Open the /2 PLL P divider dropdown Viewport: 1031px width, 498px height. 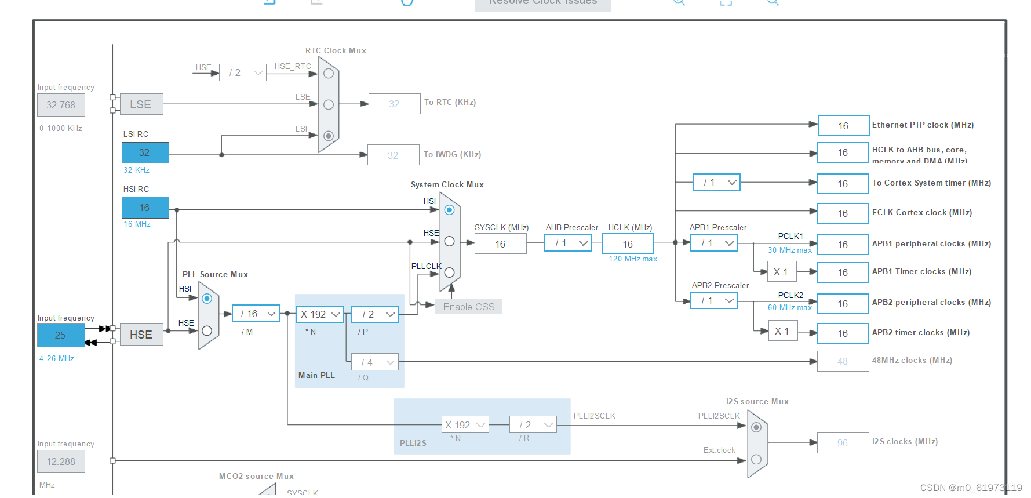(375, 314)
